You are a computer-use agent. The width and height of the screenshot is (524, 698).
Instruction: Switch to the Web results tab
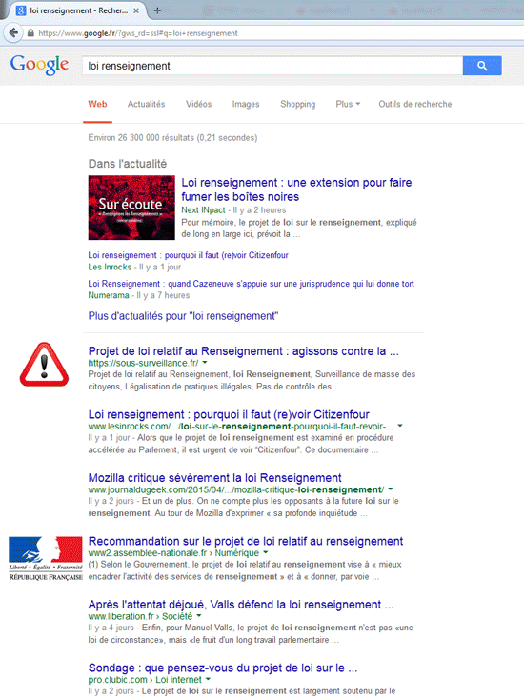[97, 104]
